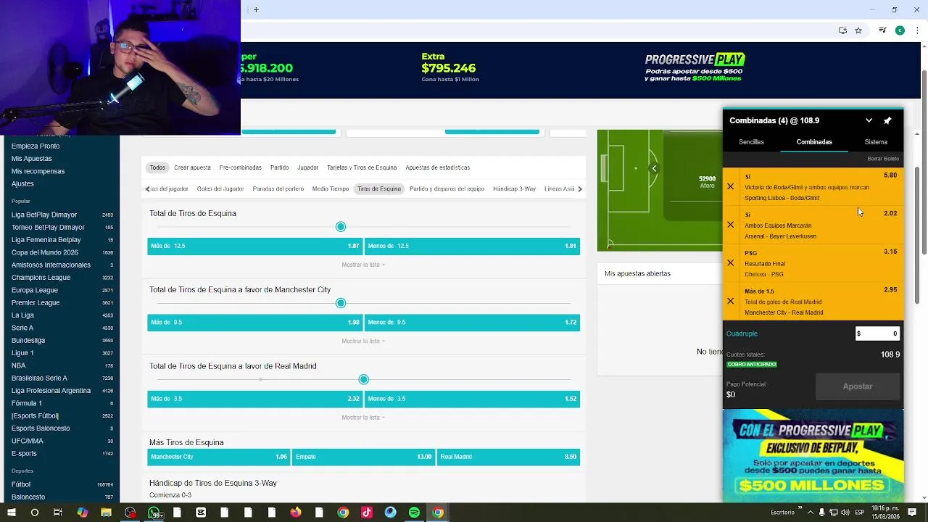The height and width of the screenshot is (522, 928).
Task: Open a new browser tab with plus icon
Action: pos(256,9)
